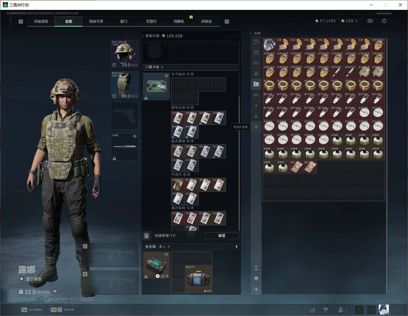Click the pin icon on the safe box header
This screenshot has height=316, width=408.
point(236,247)
